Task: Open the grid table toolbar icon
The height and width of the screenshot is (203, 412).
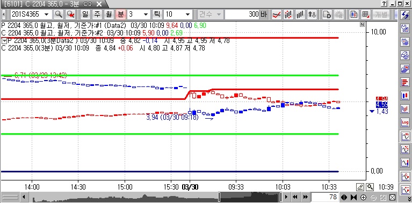Action: click(365, 14)
